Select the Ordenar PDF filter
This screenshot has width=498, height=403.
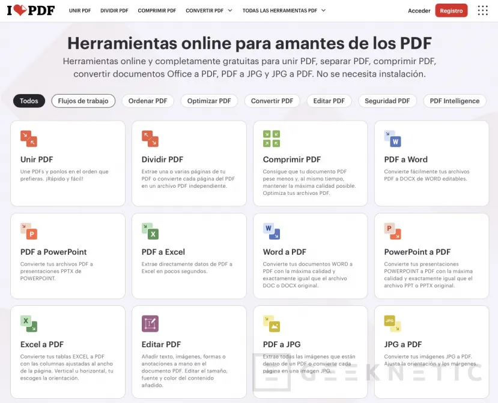pyautogui.click(x=148, y=101)
